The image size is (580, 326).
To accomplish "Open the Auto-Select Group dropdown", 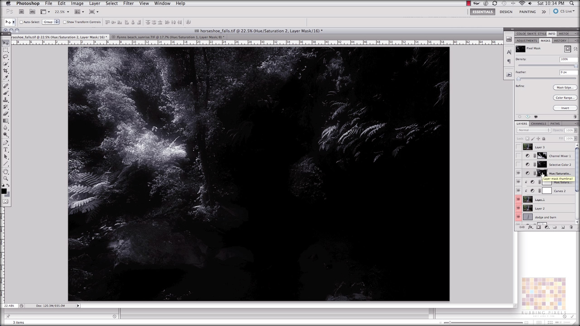I will click(51, 22).
